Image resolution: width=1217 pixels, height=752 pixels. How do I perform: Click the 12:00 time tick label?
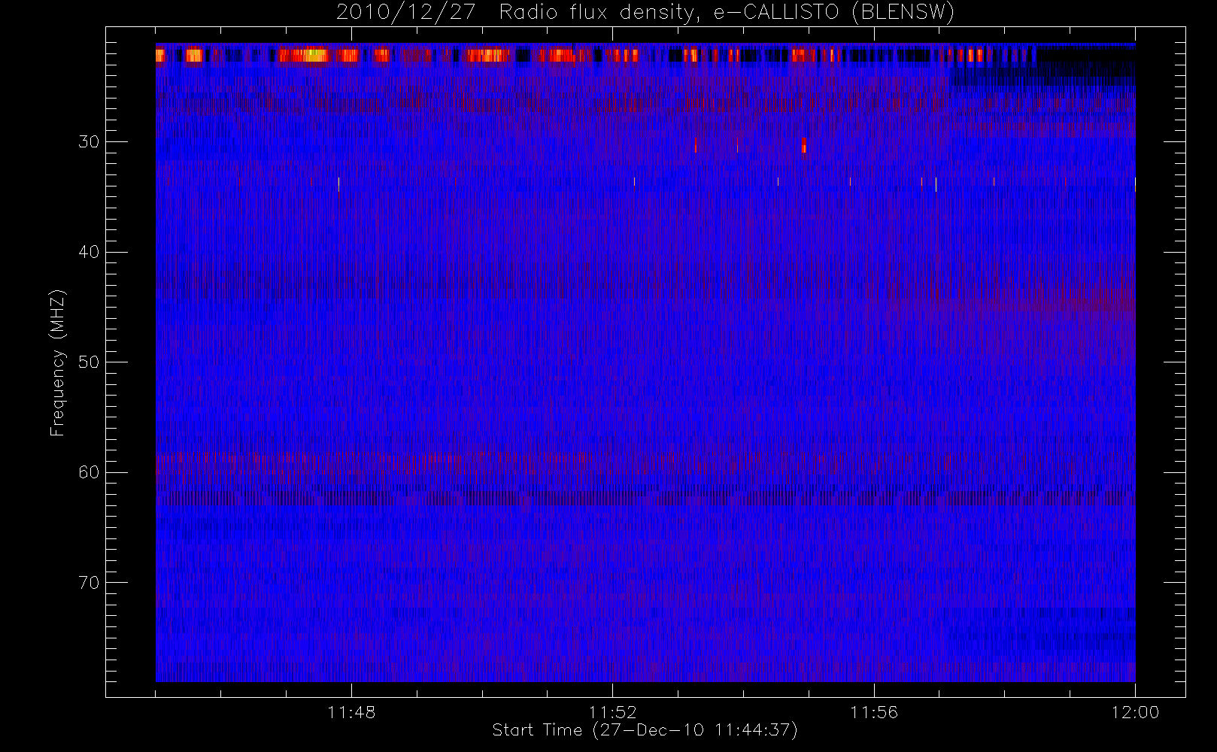coord(1135,712)
